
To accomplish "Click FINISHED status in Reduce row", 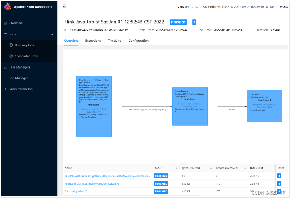I will [161, 184].
